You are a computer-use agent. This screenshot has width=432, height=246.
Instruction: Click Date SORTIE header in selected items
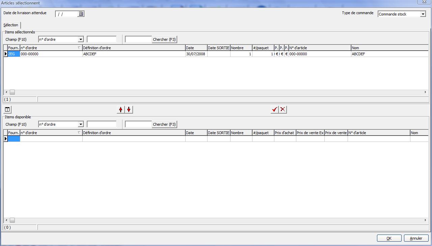point(219,48)
